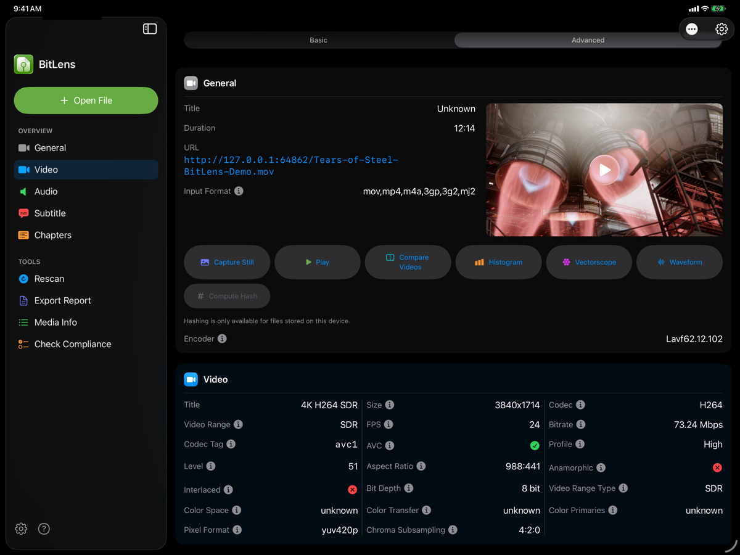Screen dimensions: 740x555
Task: Show info for Color Space
Action: pyautogui.click(x=237, y=510)
